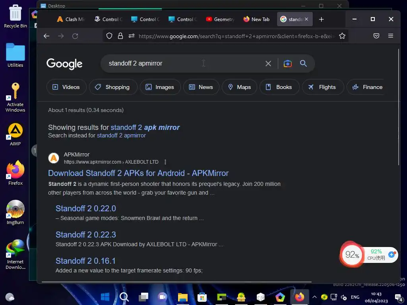Viewport: 407px width, 305px height.
Task: Click 'About 1 results (0.34 seconds)' text
Action: (x=86, y=110)
